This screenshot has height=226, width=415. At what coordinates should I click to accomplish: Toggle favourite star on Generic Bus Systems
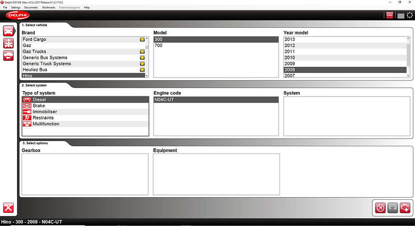point(142,58)
